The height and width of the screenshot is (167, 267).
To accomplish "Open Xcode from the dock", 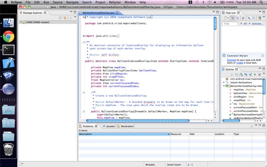I will click(x=8, y=63).
